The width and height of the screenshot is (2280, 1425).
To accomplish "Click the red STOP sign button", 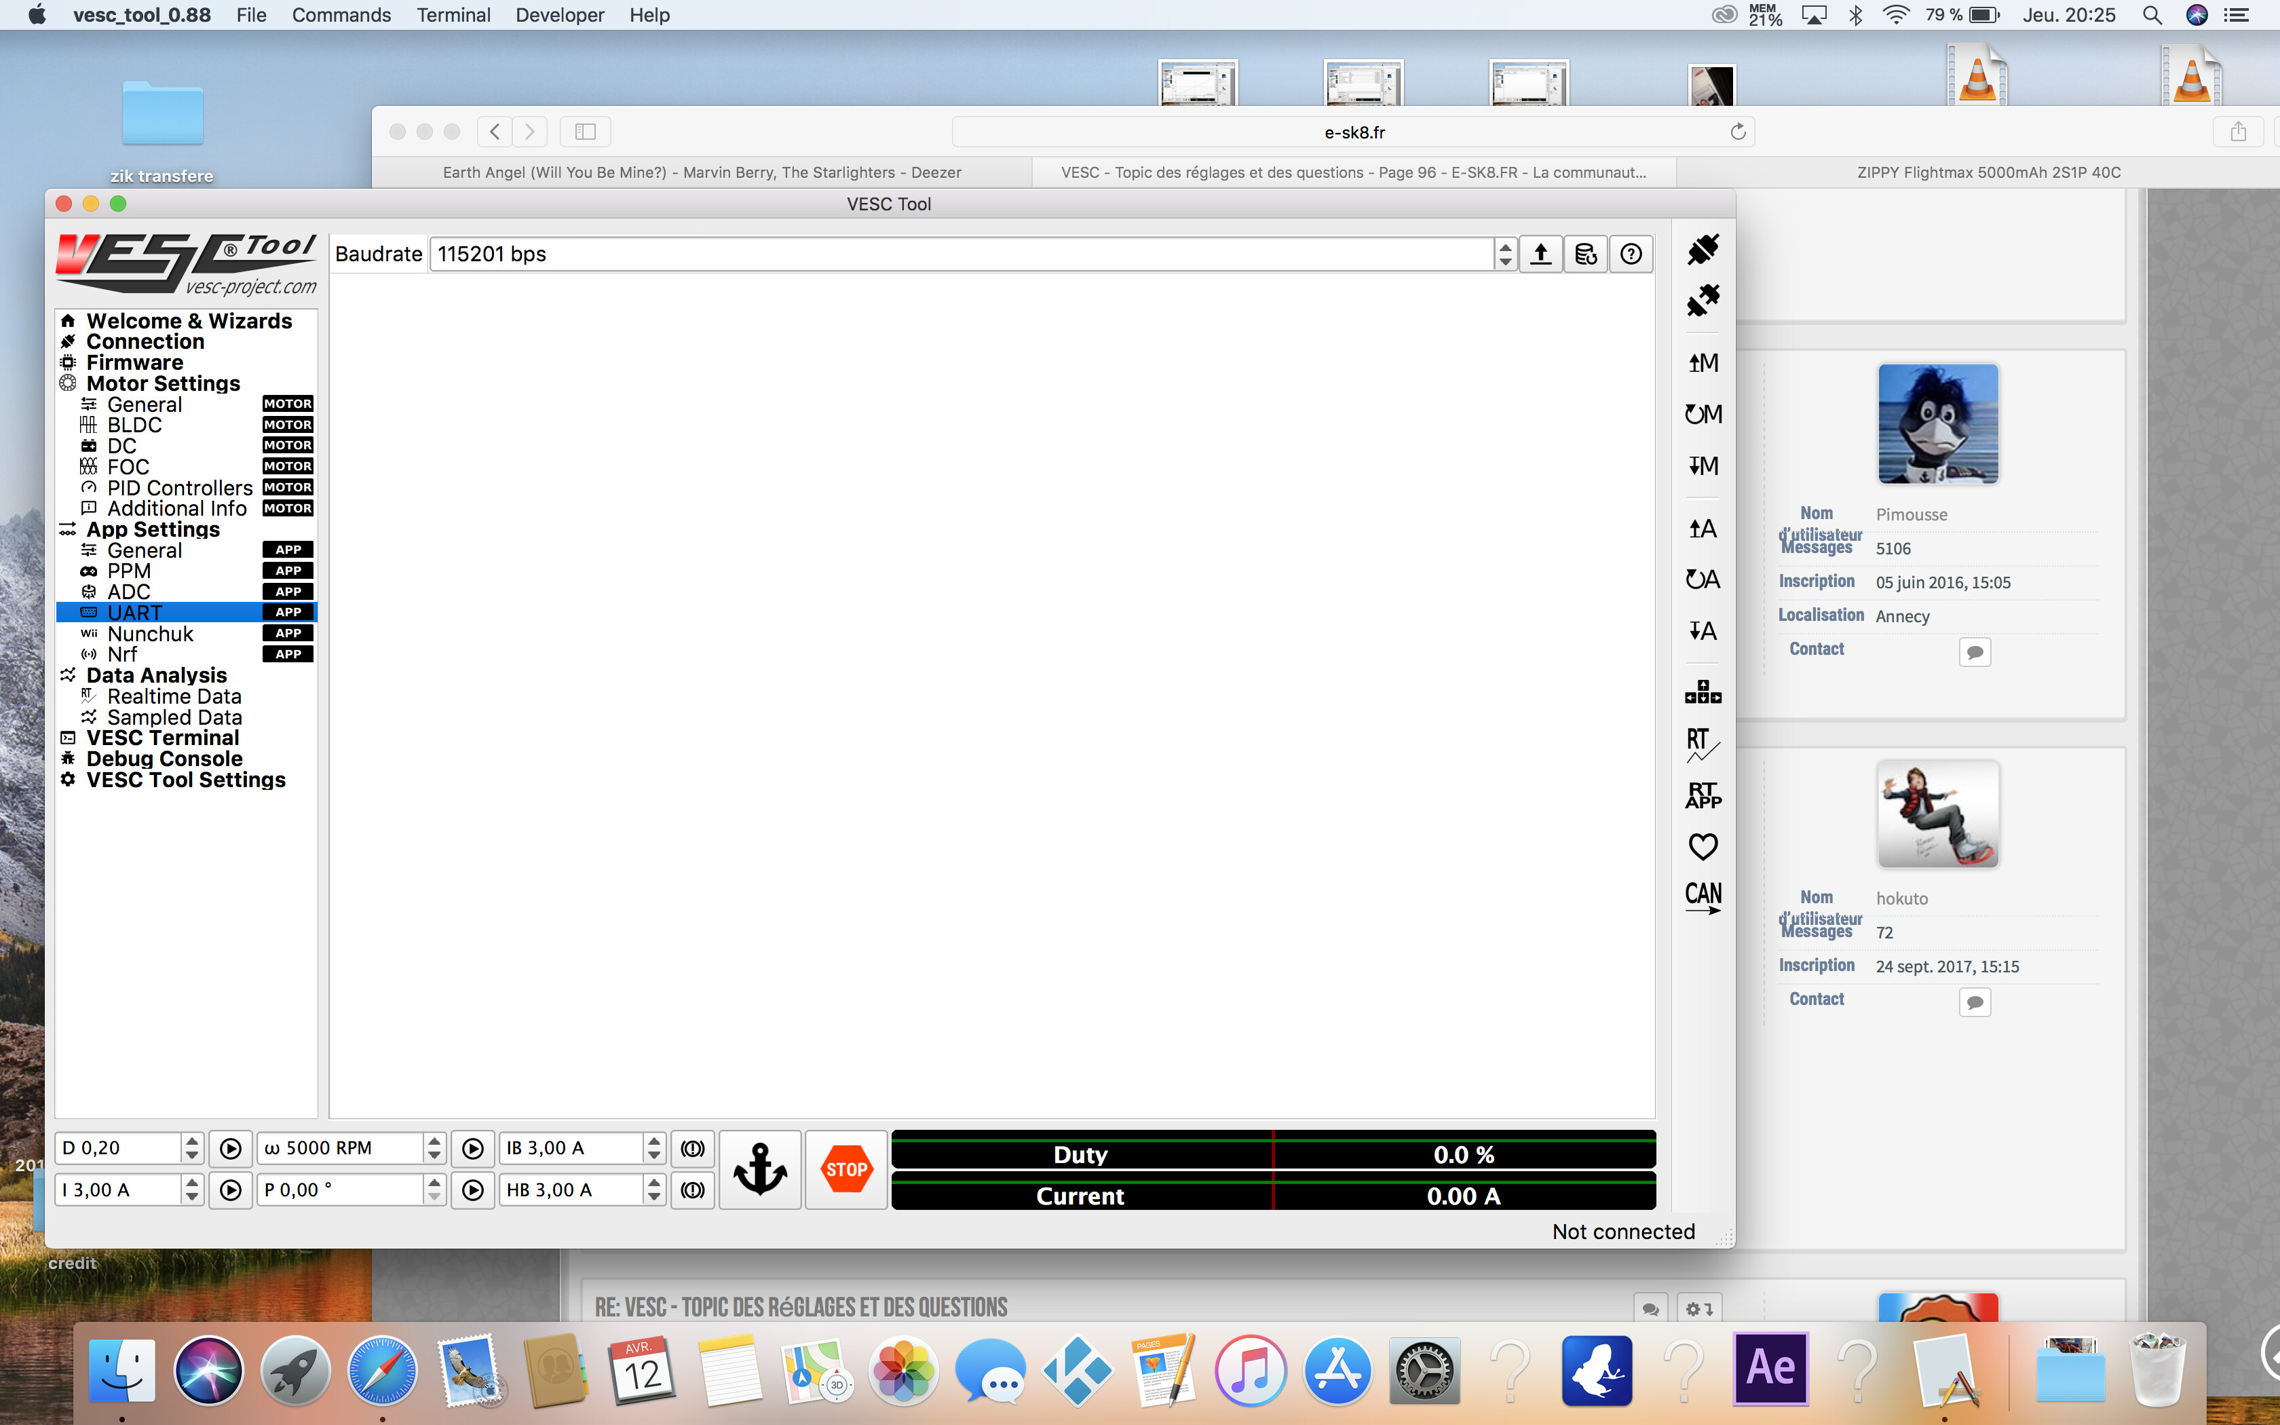I will pos(846,1170).
